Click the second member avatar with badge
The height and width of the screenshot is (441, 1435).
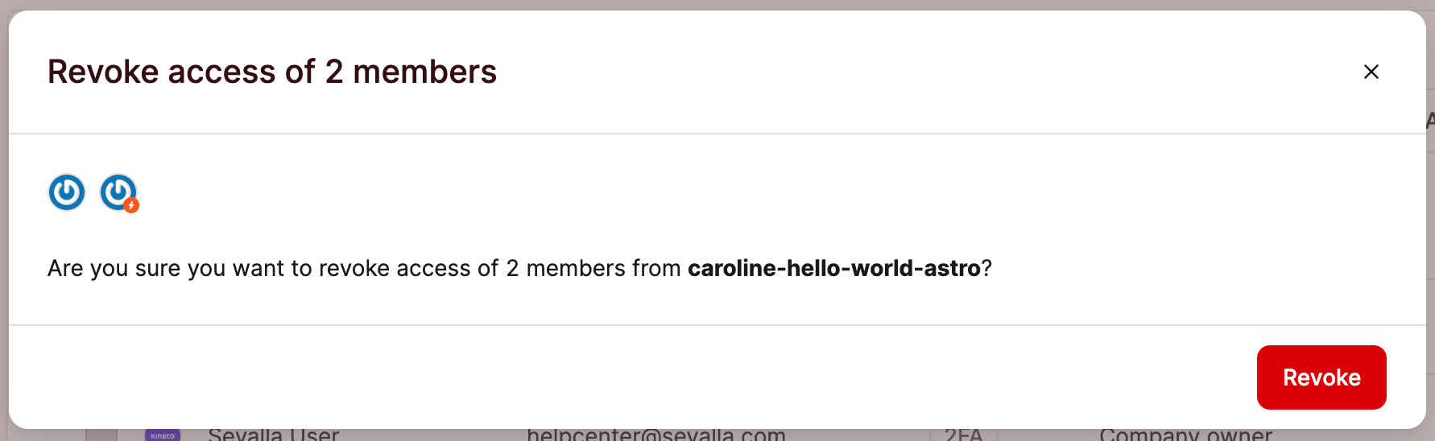pyautogui.click(x=118, y=192)
